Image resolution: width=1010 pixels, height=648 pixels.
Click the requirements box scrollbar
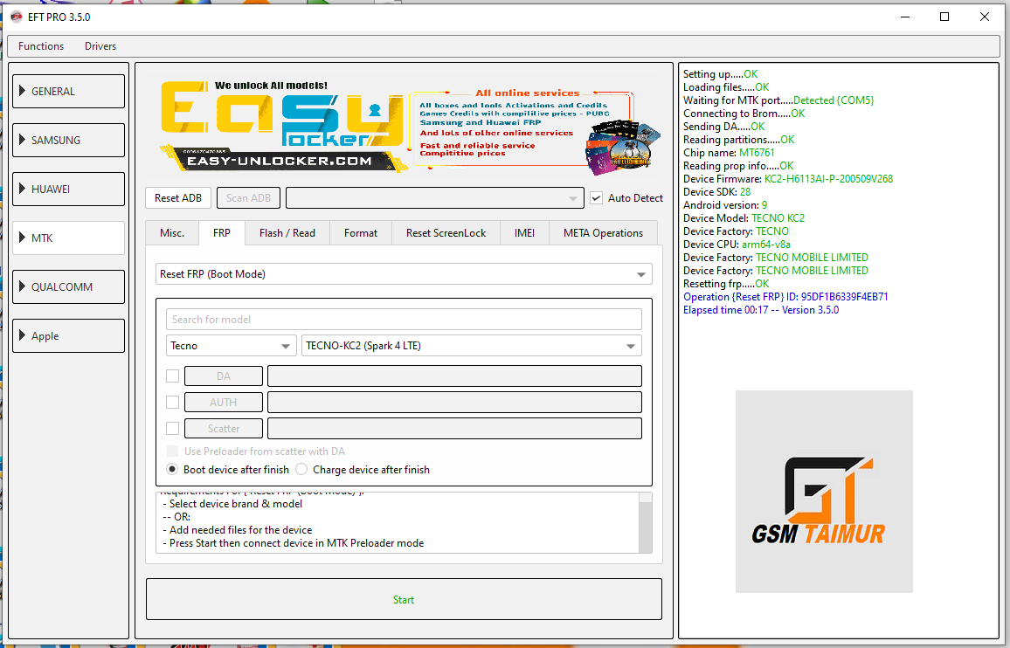[646, 523]
